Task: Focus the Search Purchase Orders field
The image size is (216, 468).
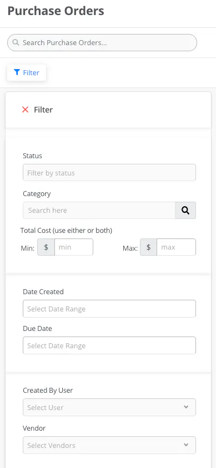Action: click(102, 42)
